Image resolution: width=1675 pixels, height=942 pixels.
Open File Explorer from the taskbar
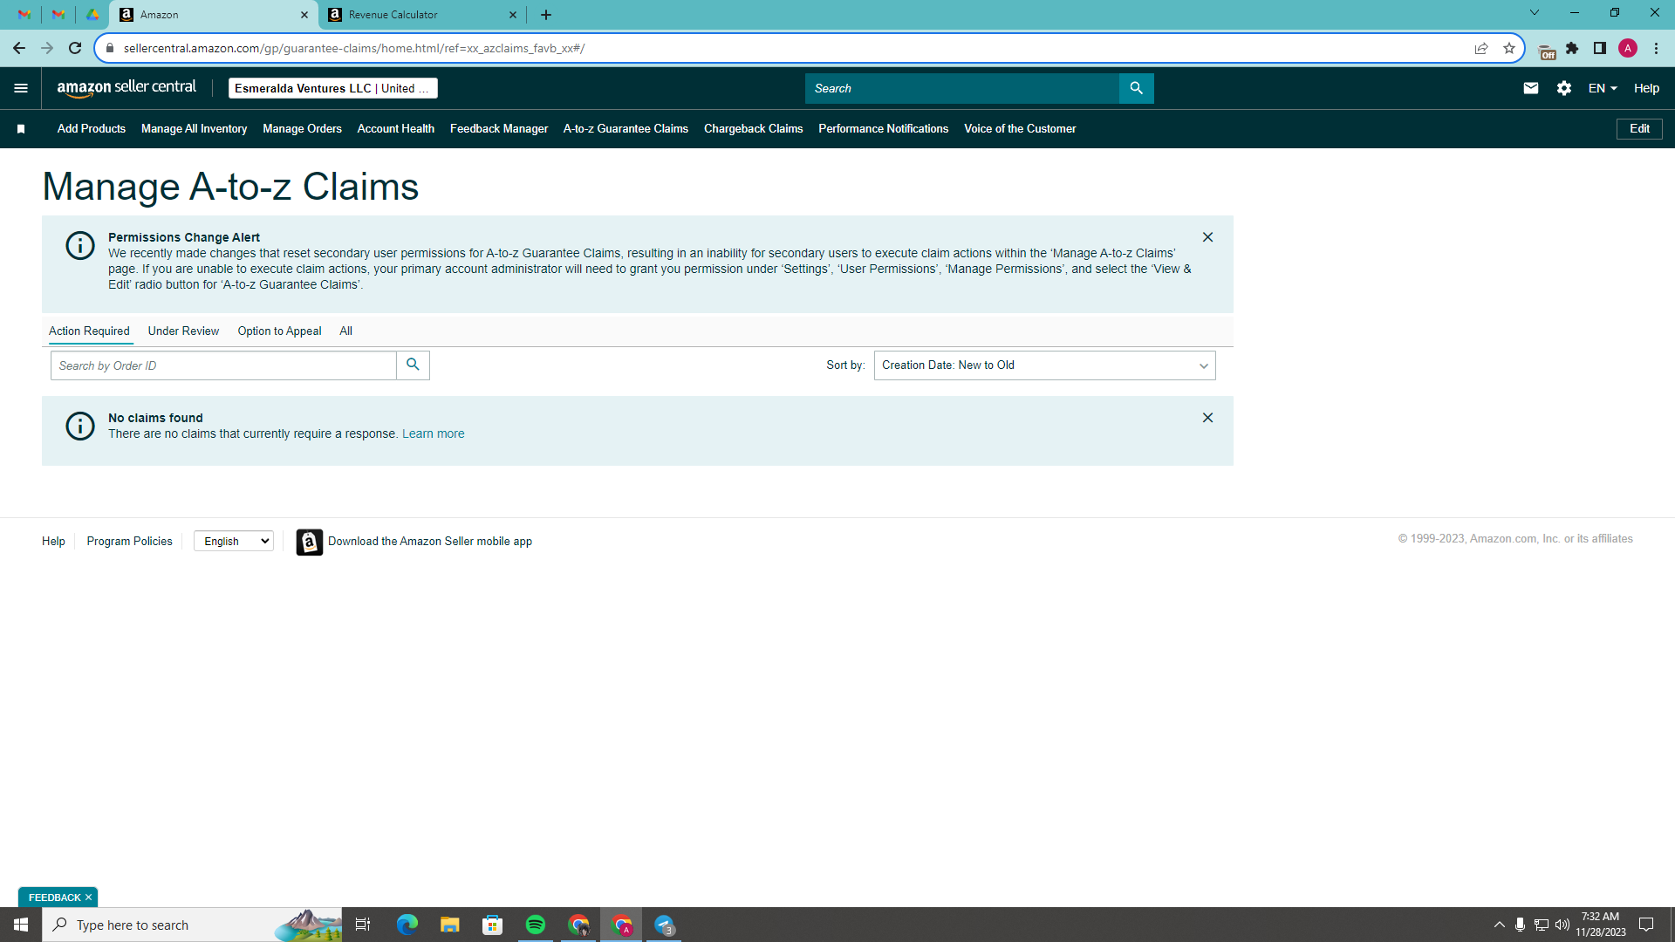pos(450,925)
